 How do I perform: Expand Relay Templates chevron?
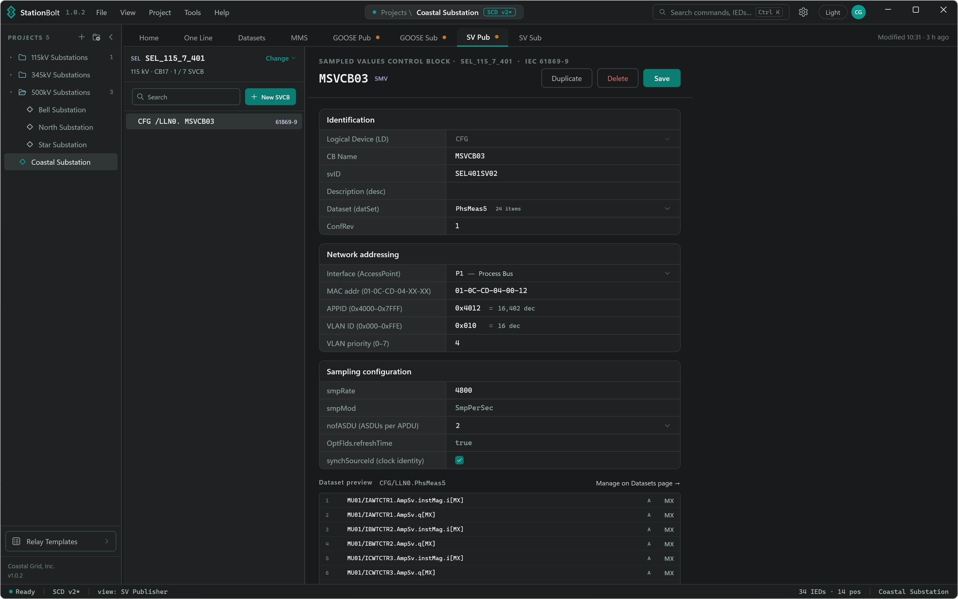coord(107,541)
